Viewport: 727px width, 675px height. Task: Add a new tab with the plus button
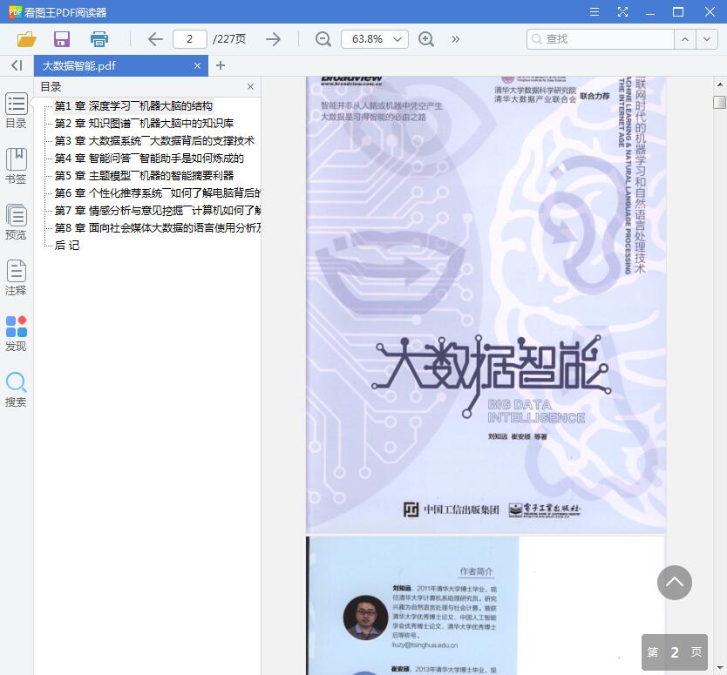point(221,66)
